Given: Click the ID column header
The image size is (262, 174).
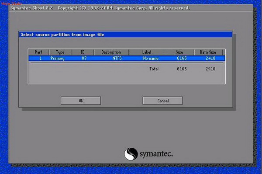Looking at the screenshot, I should click(83, 52).
